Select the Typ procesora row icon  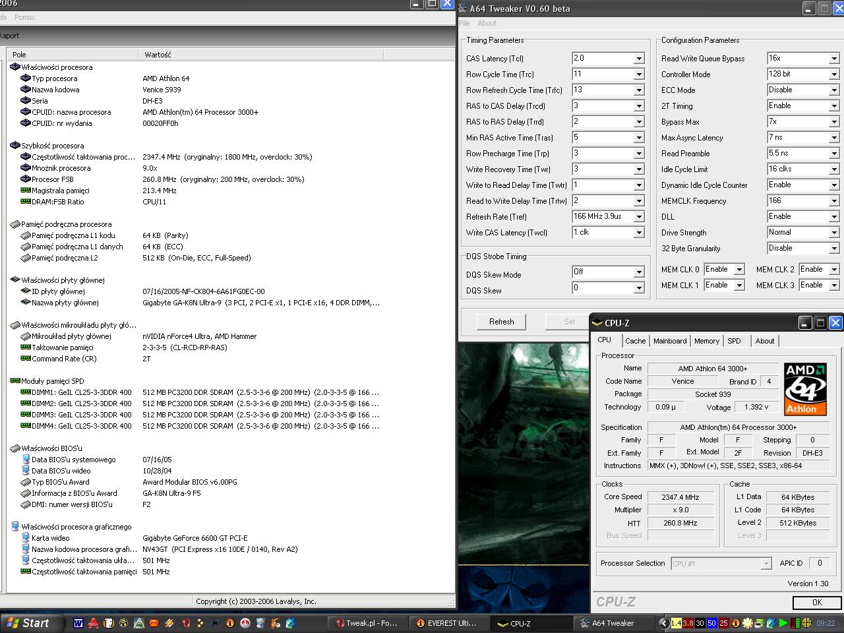tap(26, 78)
